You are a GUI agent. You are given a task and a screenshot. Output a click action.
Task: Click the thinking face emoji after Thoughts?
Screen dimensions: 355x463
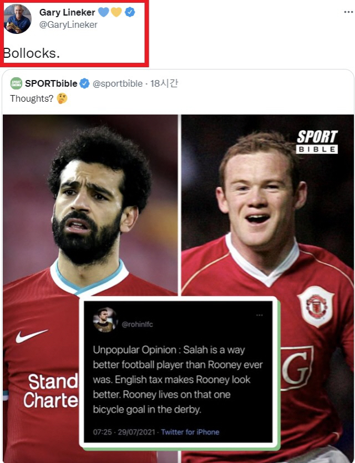click(x=62, y=98)
